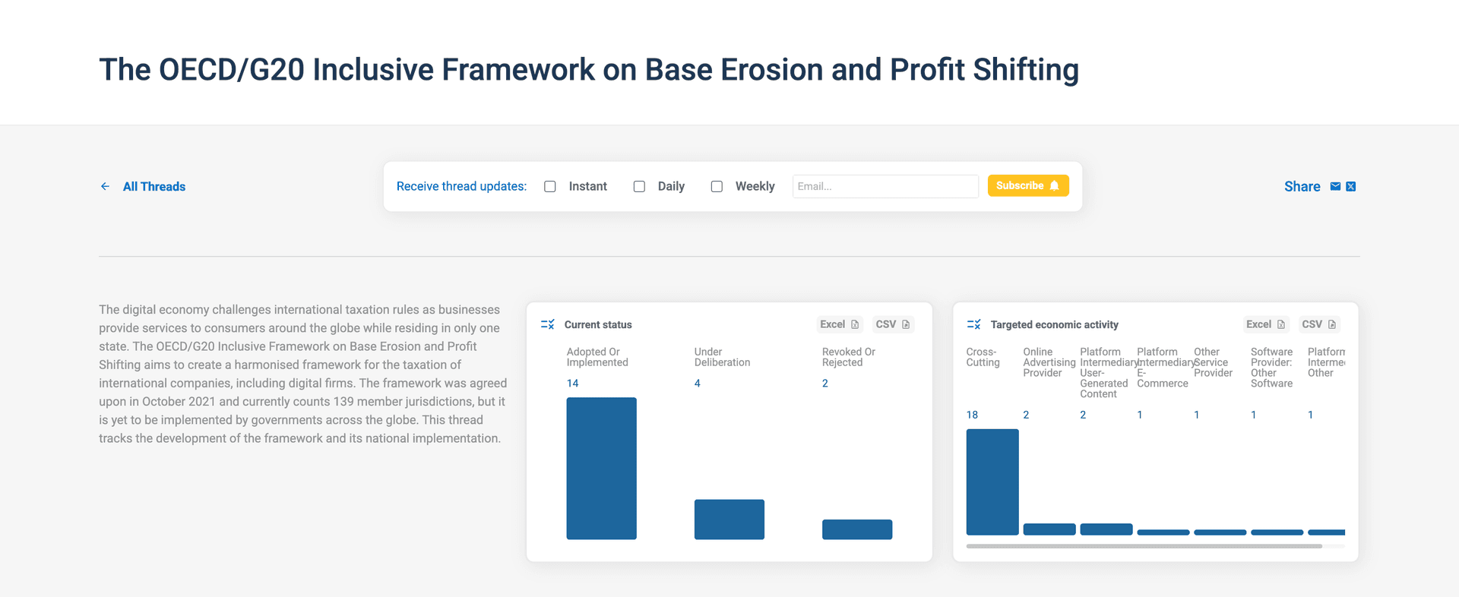Viewport: 1459px width, 597px height.
Task: Click the Revoked Or Rejected bar
Action: 856,529
